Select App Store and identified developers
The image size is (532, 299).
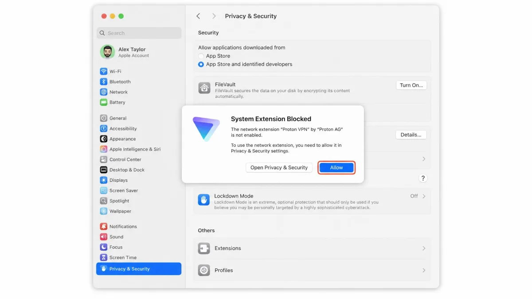[x=201, y=64]
